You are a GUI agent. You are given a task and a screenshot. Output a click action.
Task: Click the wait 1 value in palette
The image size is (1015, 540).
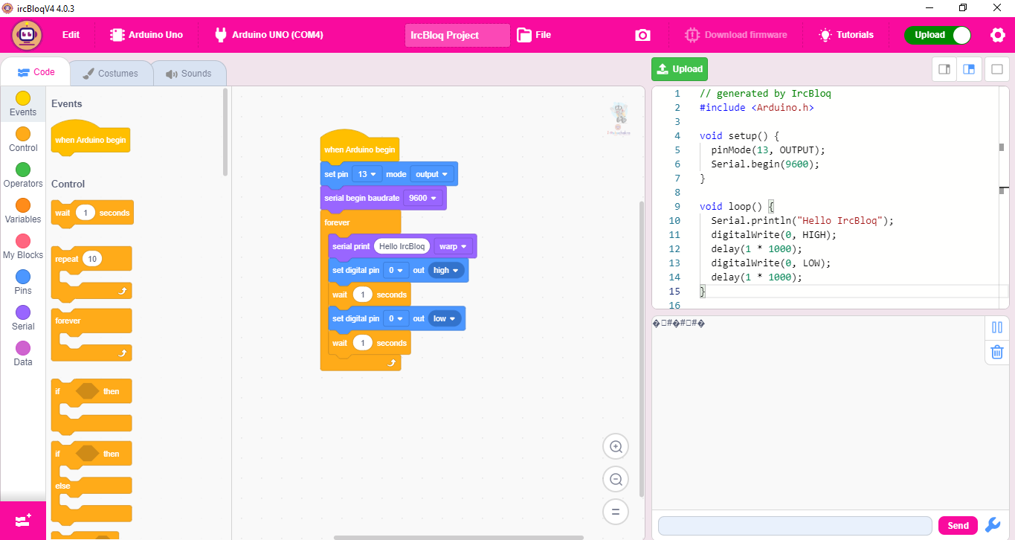point(86,213)
